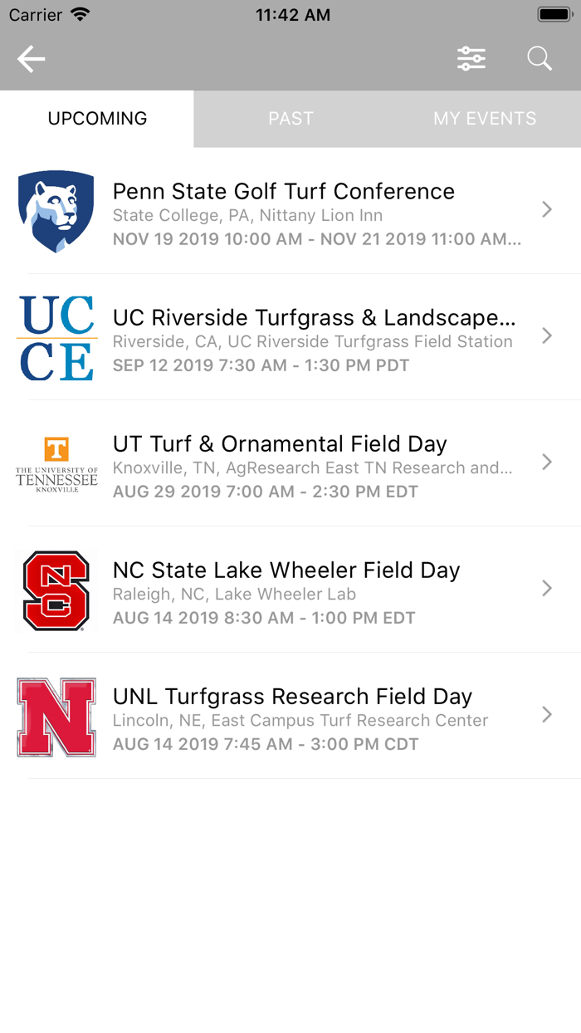This screenshot has height=1033, width=581.
Task: Open NC State Lake Wheeler Field Day details
Action: click(547, 589)
